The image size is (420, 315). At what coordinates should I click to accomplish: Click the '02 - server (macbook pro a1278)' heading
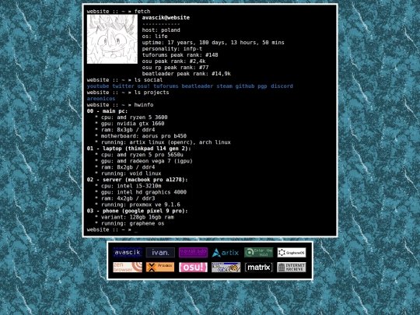pos(137,180)
